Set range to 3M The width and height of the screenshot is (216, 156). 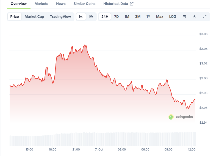click(x=138, y=16)
